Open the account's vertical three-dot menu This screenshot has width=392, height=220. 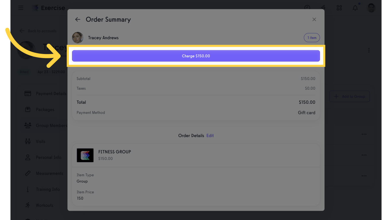click(x=369, y=50)
